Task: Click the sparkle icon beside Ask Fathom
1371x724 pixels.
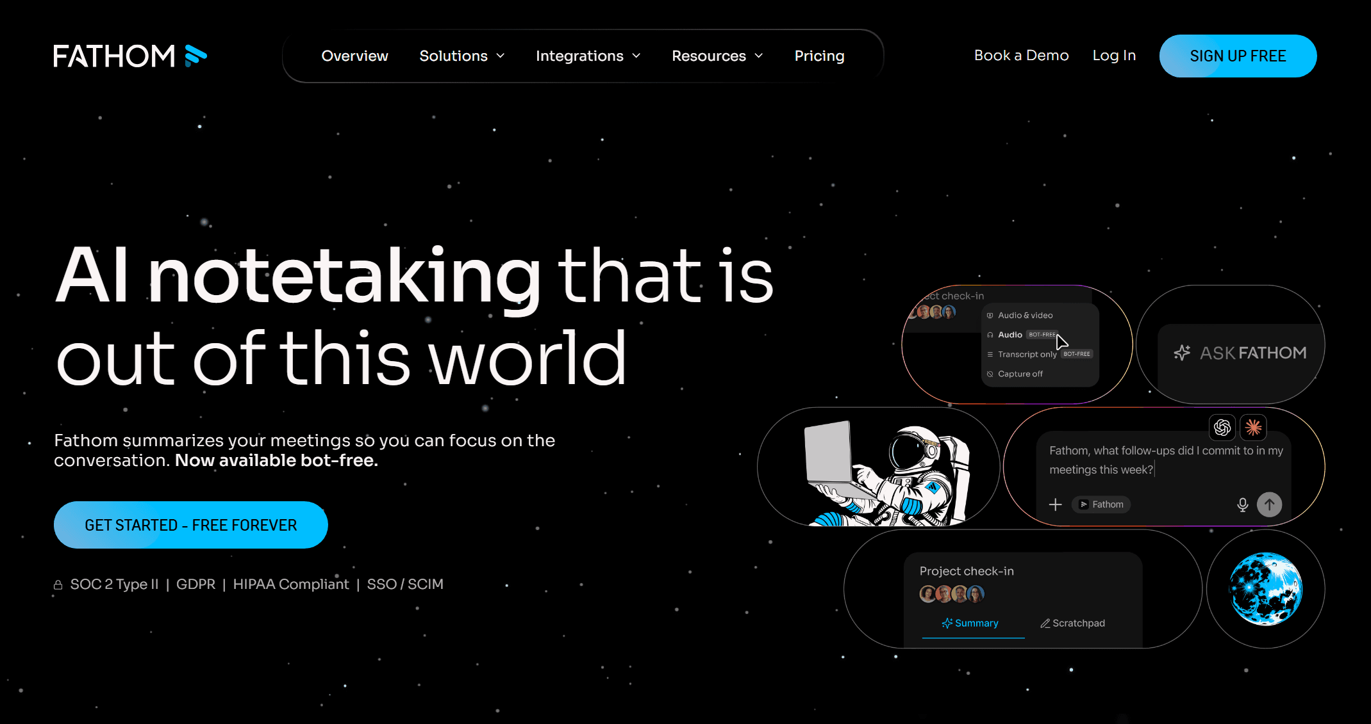Action: (x=1182, y=353)
